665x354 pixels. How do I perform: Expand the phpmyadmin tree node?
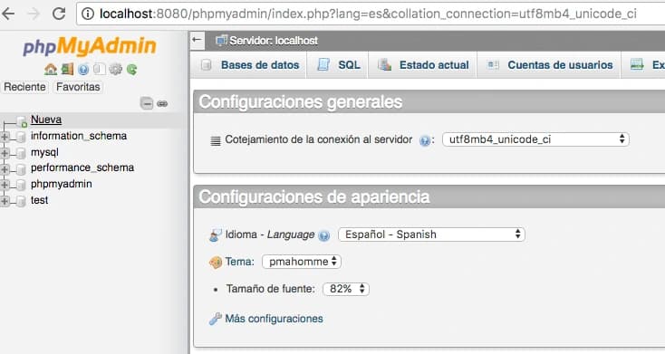click(x=5, y=185)
